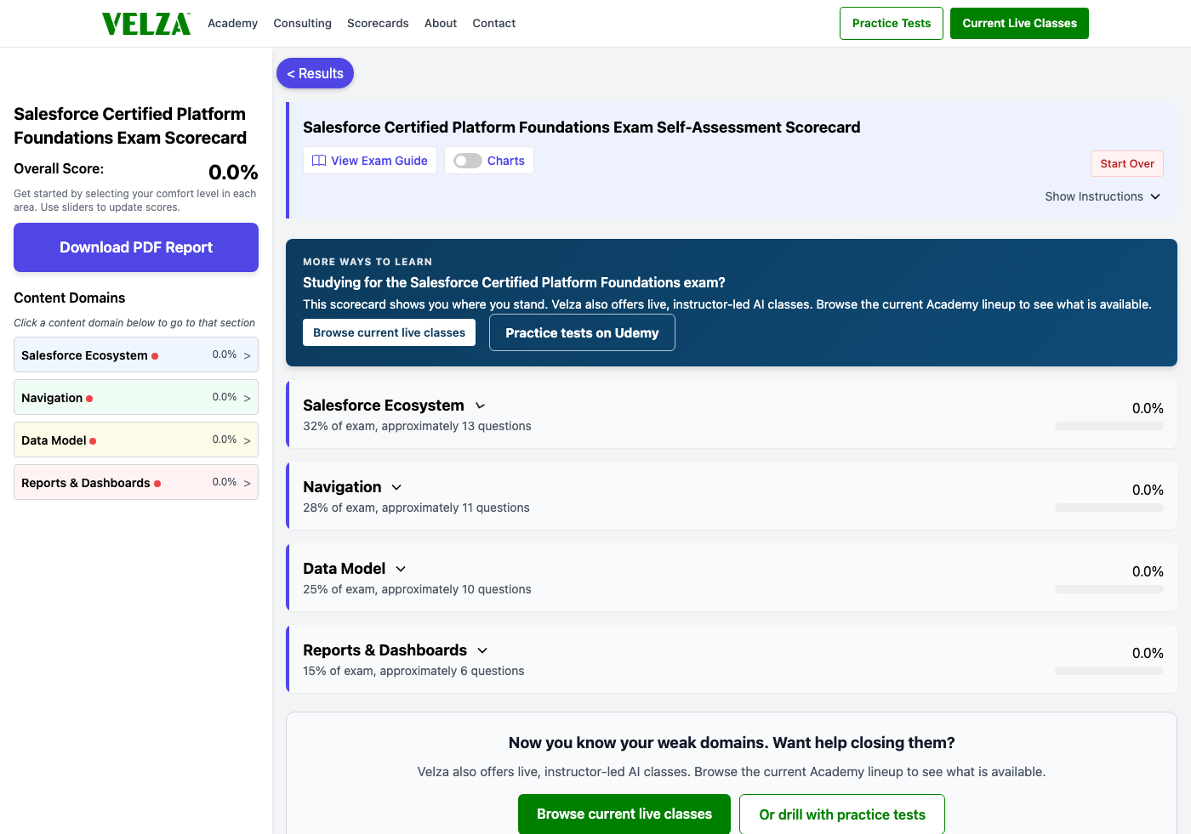This screenshot has width=1191, height=834.
Task: Expand the Reports & Dashboards section chevron
Action: [482, 650]
